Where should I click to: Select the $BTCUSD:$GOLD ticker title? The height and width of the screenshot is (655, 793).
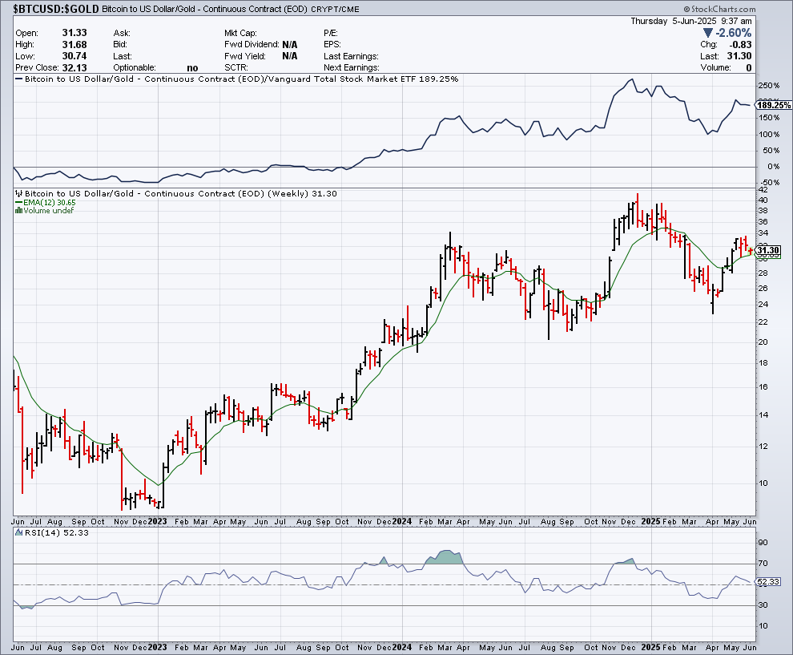[x=55, y=9]
